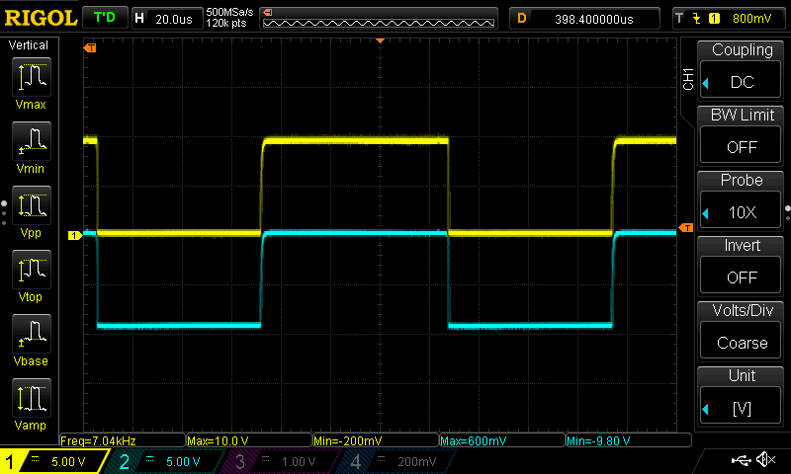Click the CH1 side menu label
The image size is (791, 474).
(x=688, y=79)
